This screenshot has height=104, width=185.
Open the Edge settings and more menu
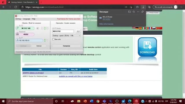(181, 7)
